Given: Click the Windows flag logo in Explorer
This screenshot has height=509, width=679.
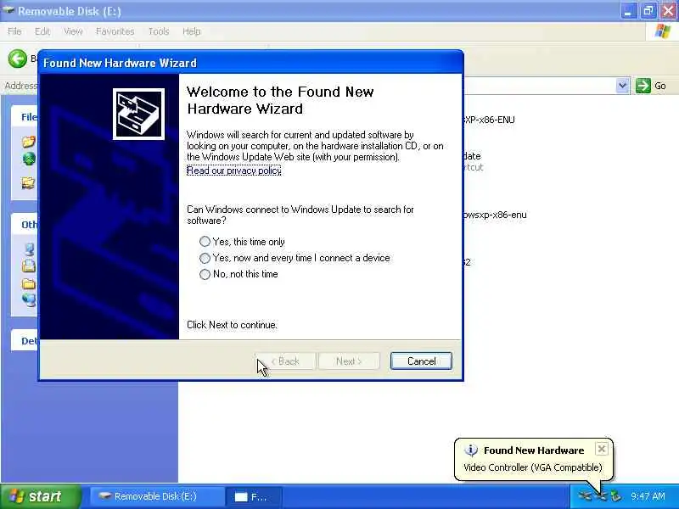Looking at the screenshot, I should [x=663, y=31].
